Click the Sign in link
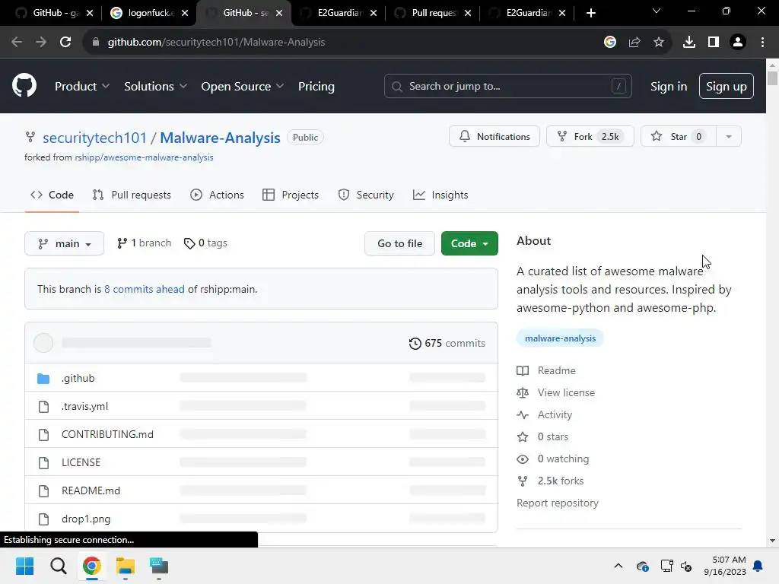This screenshot has width=779, height=584. 669,86
